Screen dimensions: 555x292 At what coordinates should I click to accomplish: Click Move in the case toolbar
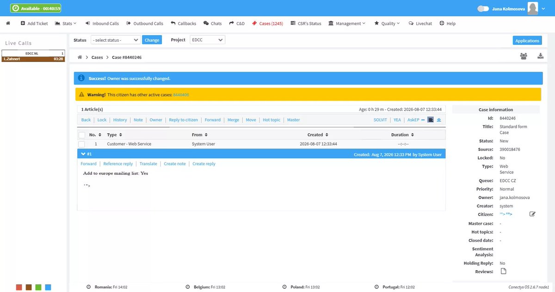(251, 120)
